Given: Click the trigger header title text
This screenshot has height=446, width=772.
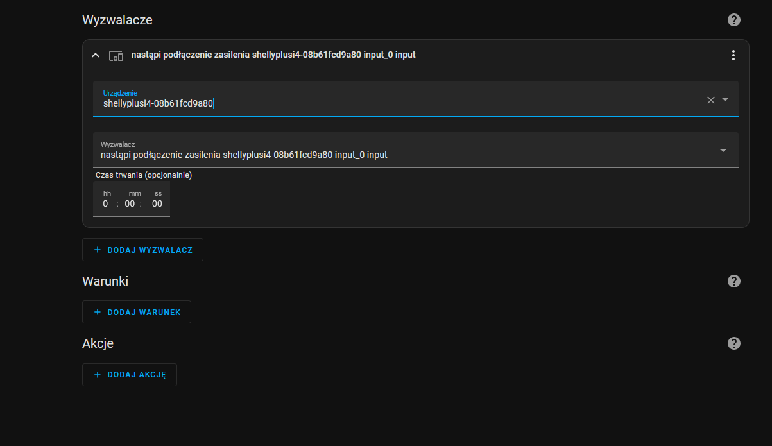Looking at the screenshot, I should tap(273, 55).
